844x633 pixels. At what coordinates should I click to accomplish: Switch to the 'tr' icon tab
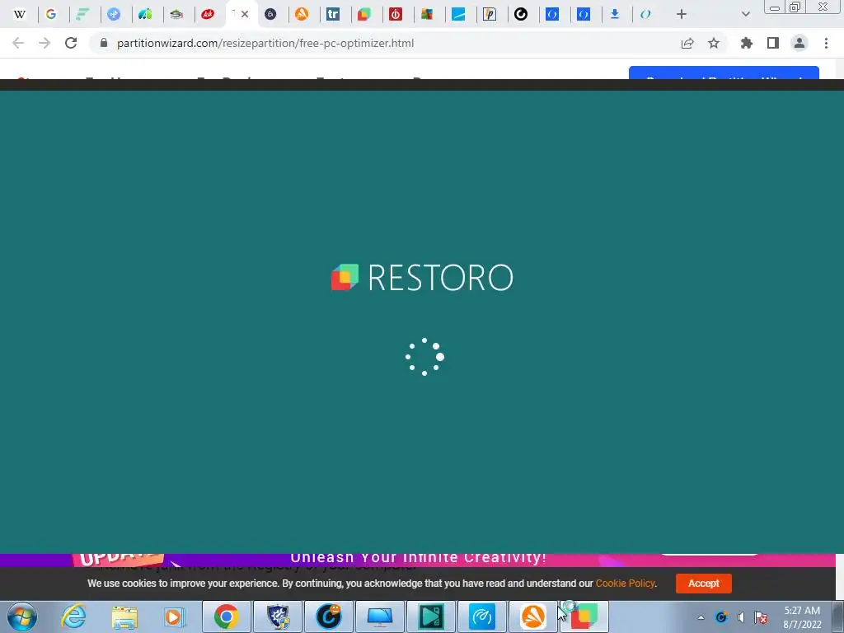coord(333,15)
